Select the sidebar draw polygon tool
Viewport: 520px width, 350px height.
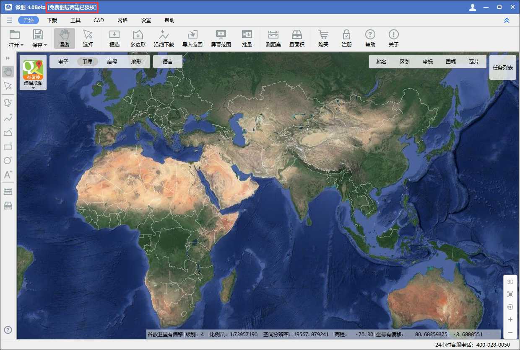tap(8, 132)
